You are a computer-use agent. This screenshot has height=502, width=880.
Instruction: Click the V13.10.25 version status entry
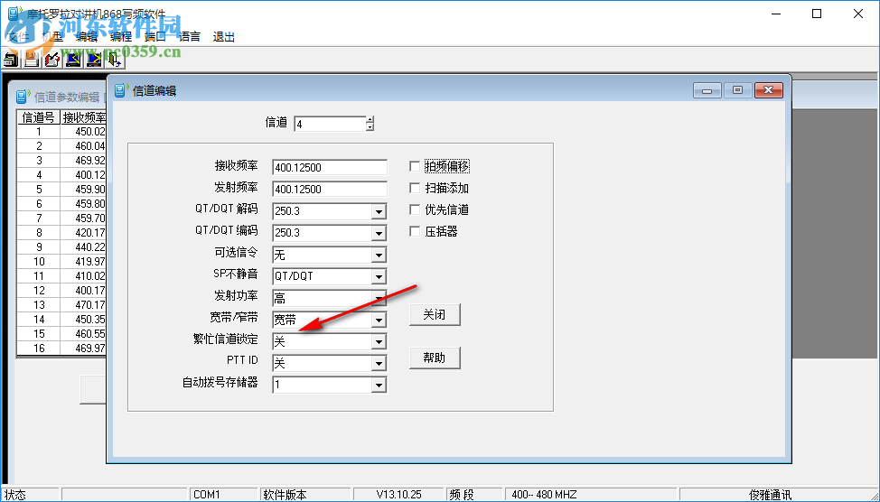[398, 495]
